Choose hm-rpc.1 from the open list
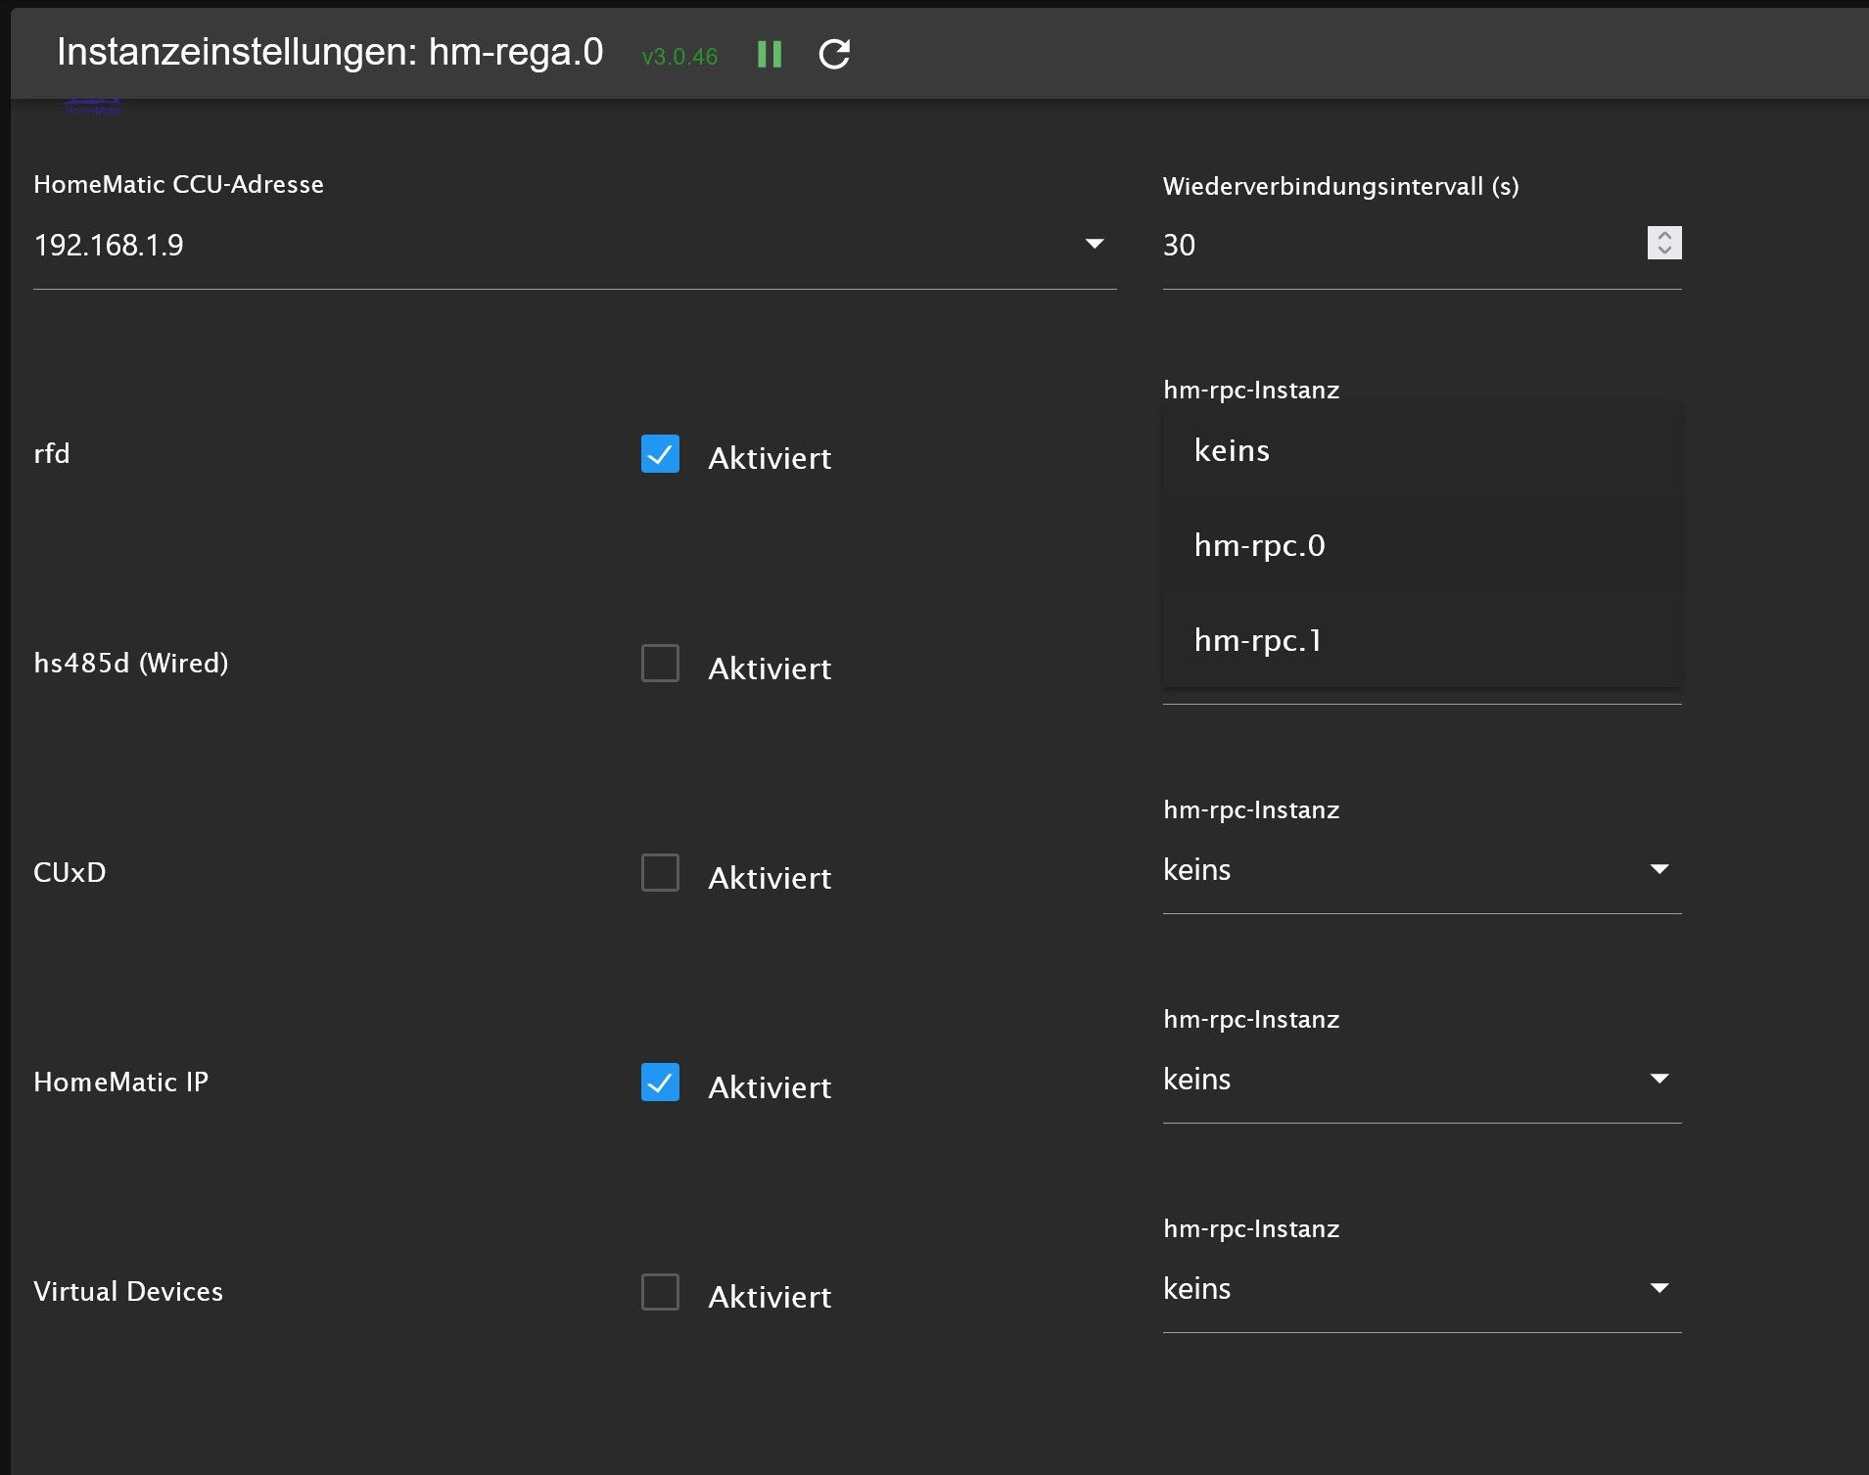The image size is (1869, 1475). click(1422, 640)
